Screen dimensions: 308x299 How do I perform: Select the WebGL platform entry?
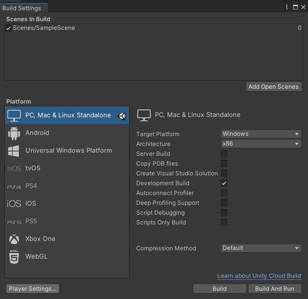tap(67, 257)
